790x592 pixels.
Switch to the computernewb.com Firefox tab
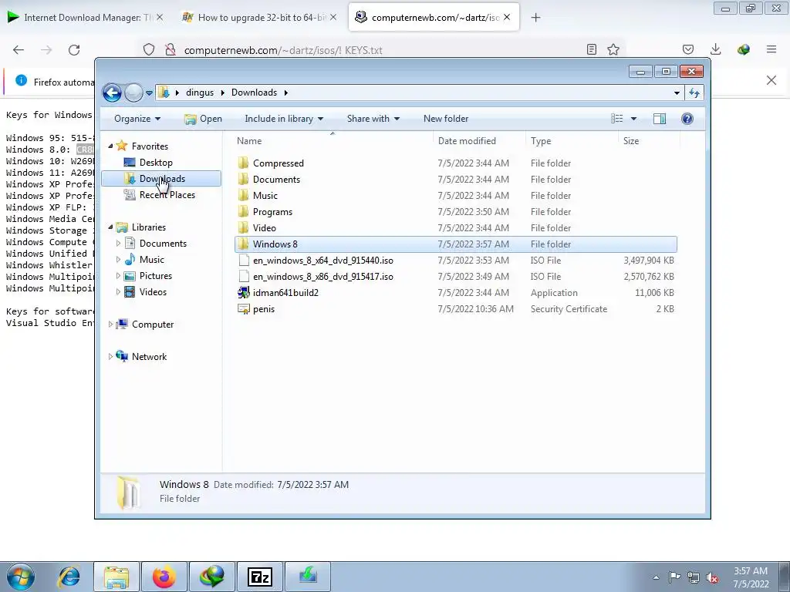click(x=432, y=18)
